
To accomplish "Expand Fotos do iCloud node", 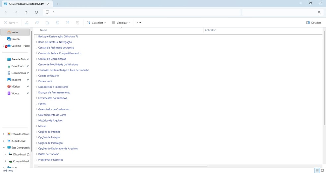I will 4,134.
